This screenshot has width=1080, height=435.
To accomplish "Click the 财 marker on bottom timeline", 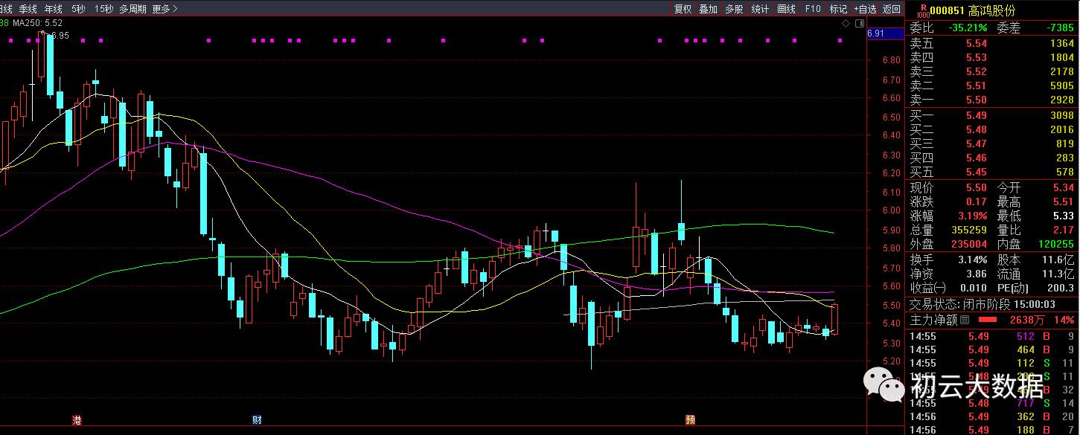I will point(257,420).
